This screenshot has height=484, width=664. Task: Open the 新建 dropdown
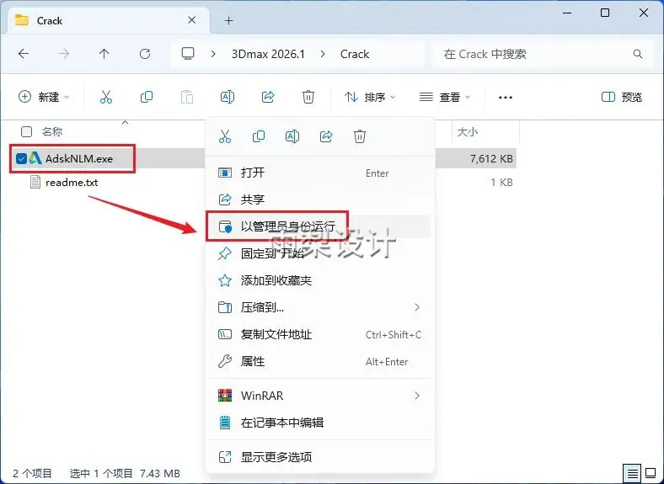point(44,97)
